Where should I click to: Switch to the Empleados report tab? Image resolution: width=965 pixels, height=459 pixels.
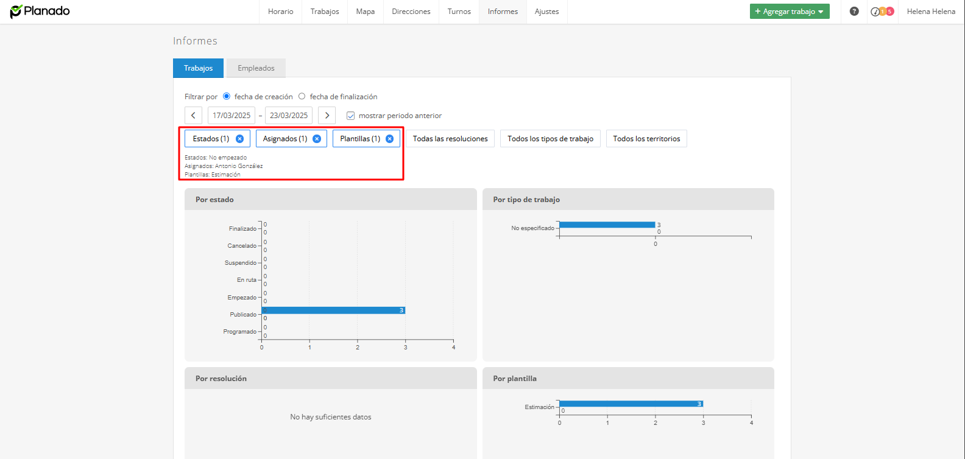click(256, 68)
